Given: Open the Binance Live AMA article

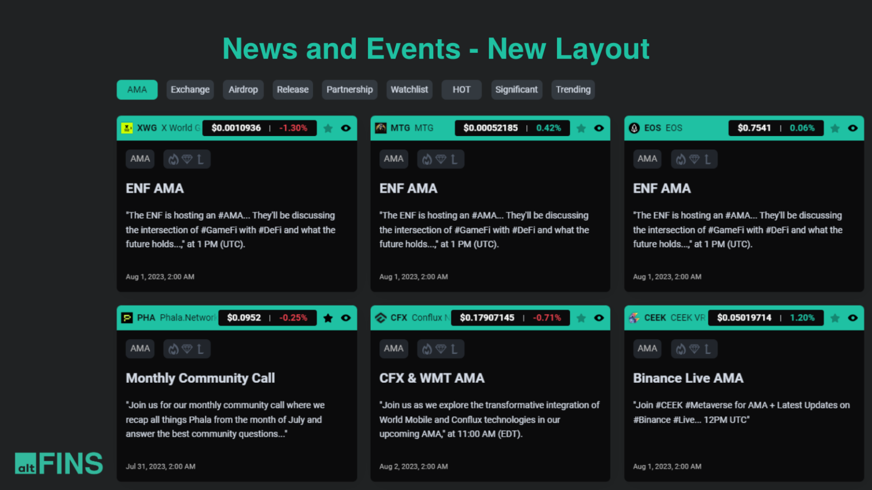Looking at the screenshot, I should 688,378.
